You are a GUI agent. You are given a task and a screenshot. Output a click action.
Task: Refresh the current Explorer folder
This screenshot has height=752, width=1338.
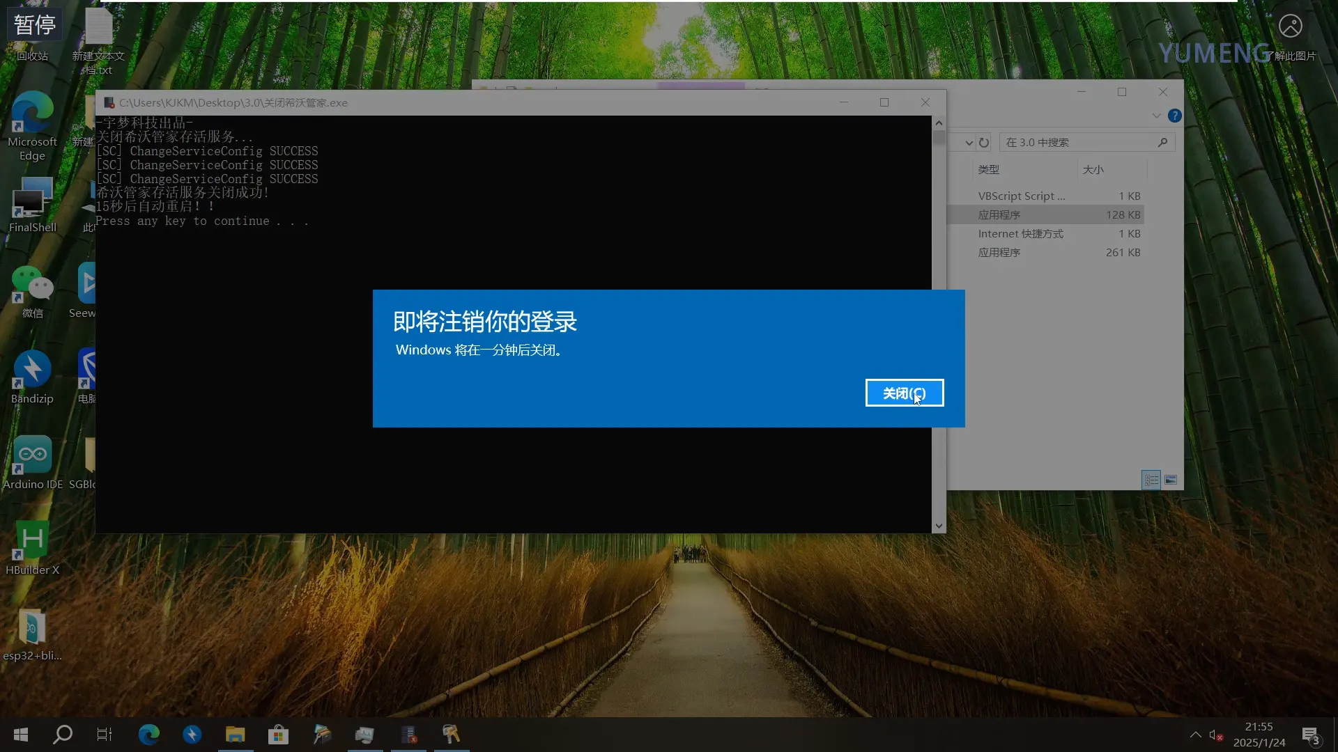983,142
